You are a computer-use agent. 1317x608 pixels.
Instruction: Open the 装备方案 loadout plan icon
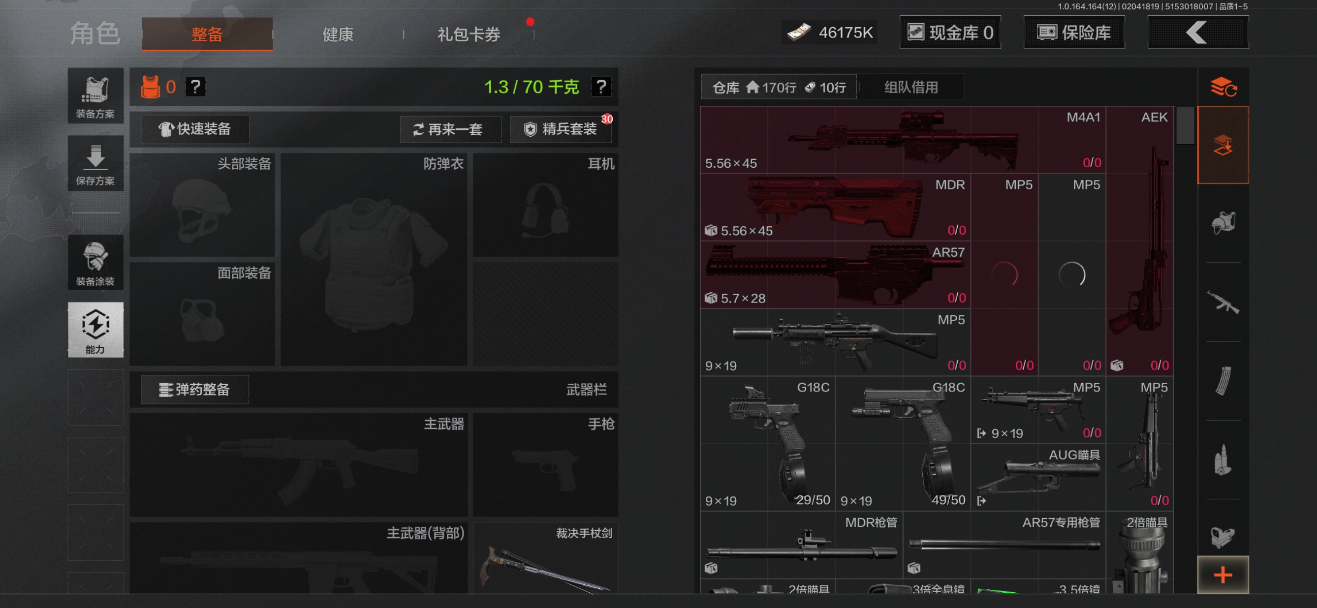[x=95, y=96]
